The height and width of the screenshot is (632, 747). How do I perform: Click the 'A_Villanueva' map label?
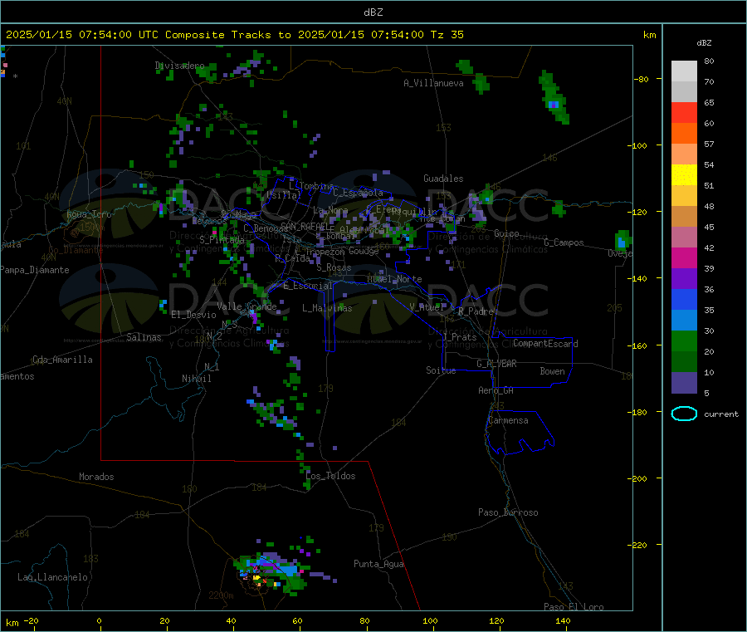point(433,83)
